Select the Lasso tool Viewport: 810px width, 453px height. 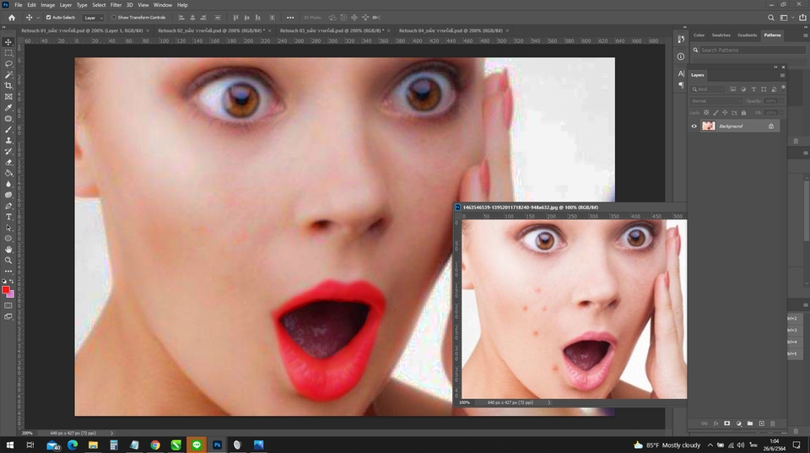[x=8, y=64]
